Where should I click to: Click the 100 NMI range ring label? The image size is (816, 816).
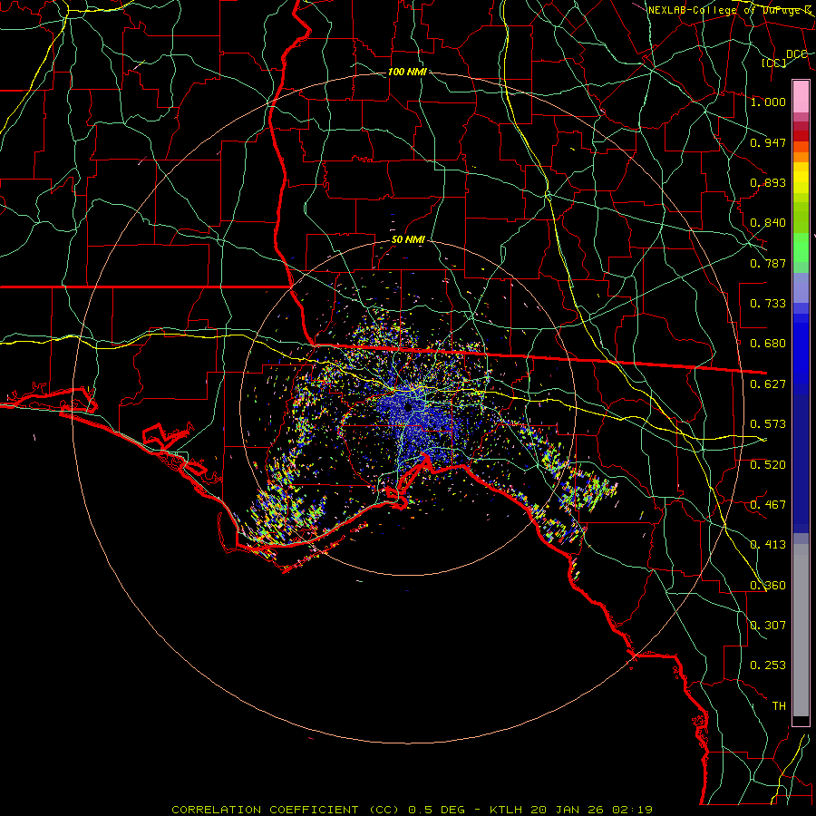(x=407, y=72)
